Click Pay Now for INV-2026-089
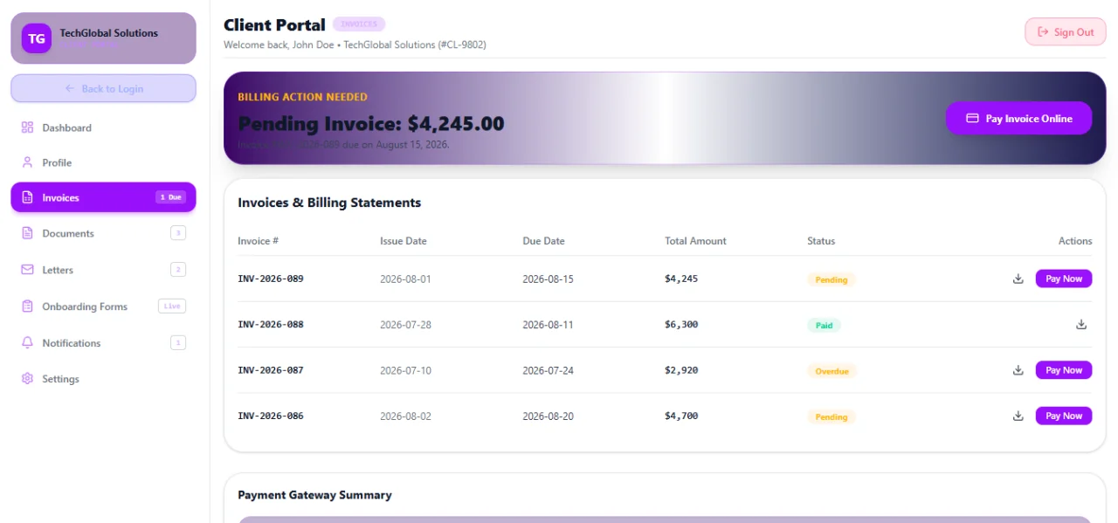The width and height of the screenshot is (1118, 523). coord(1064,279)
